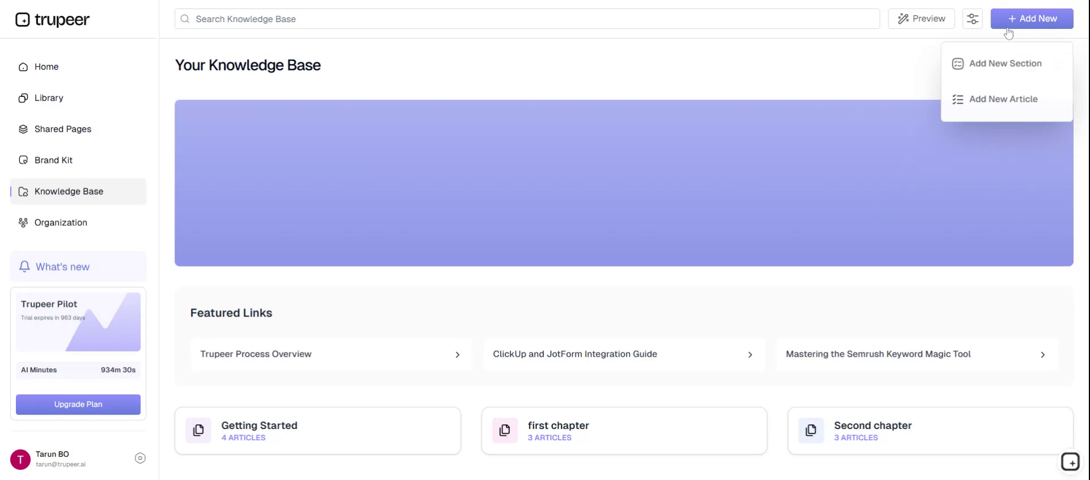Click the Preview button

pyautogui.click(x=921, y=19)
